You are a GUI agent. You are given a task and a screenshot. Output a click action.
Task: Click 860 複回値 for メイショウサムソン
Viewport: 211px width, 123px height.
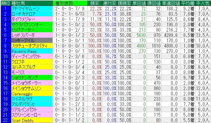click(x=157, y=88)
